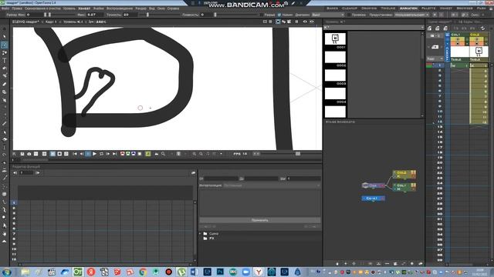The width and height of the screenshot is (494, 277).
Task: Open the Интерполяция dropdown
Action: (x=271, y=185)
